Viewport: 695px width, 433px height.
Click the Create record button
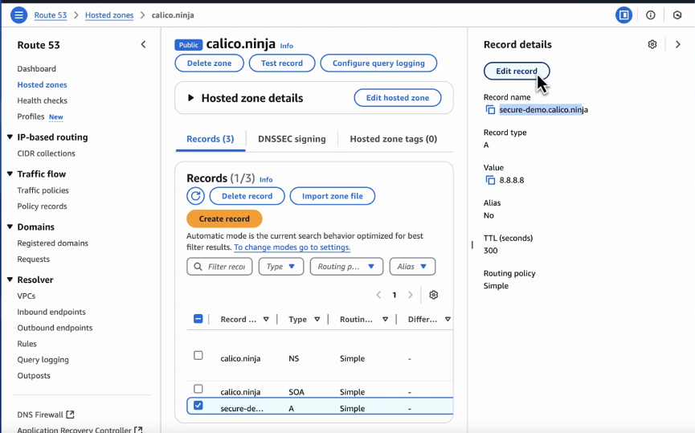tap(224, 219)
